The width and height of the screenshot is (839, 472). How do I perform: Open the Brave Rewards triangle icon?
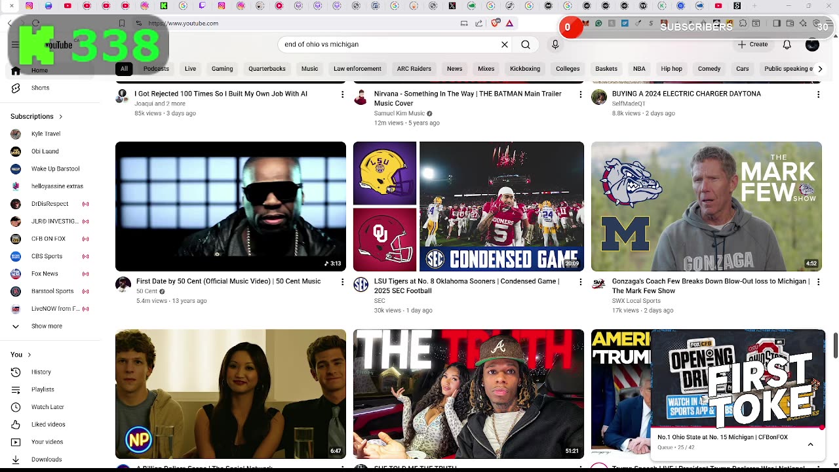509,23
